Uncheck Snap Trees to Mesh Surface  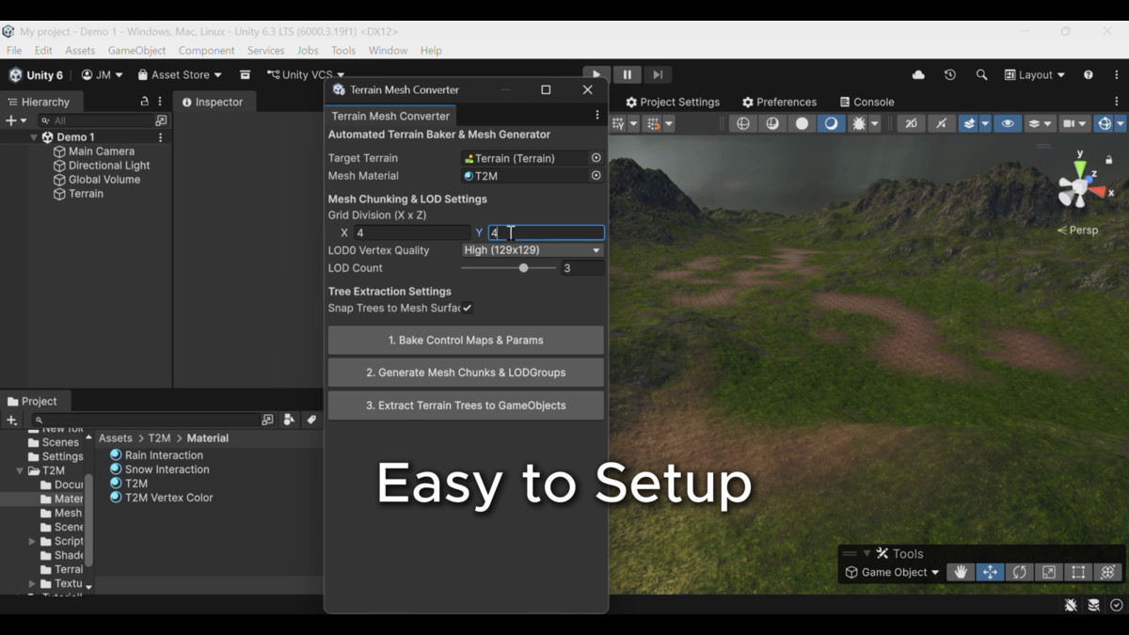(467, 309)
